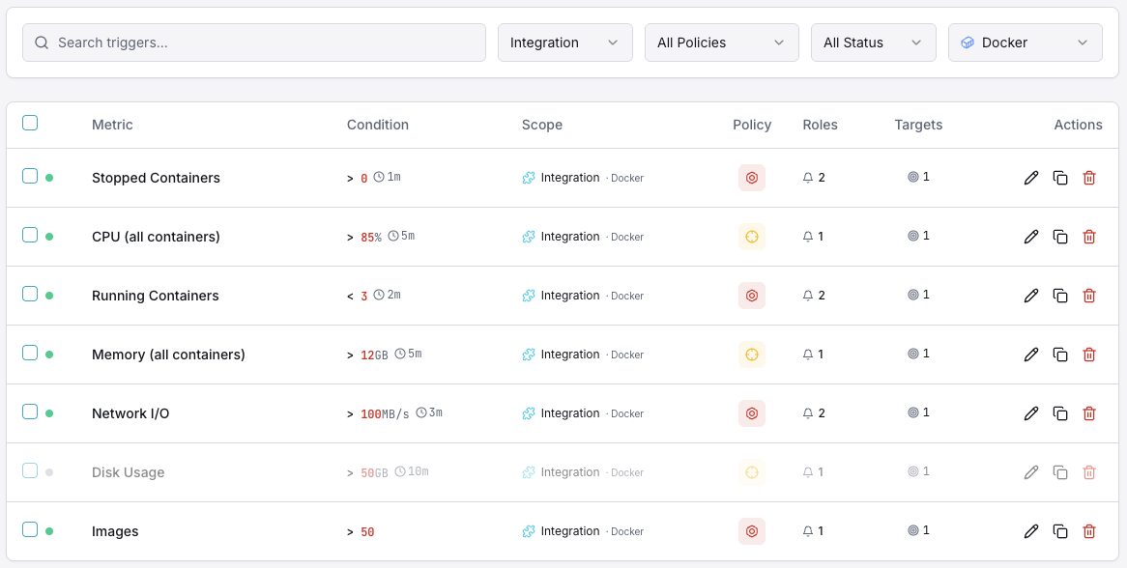Sort by the Metric column header
The image size is (1127, 568).
point(112,125)
